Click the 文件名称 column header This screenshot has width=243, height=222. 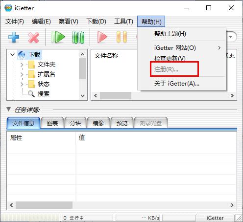106,56
